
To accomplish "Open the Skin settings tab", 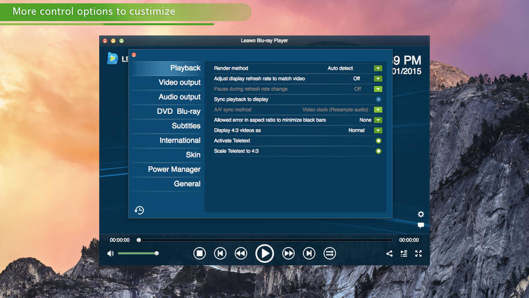I will (x=167, y=155).
